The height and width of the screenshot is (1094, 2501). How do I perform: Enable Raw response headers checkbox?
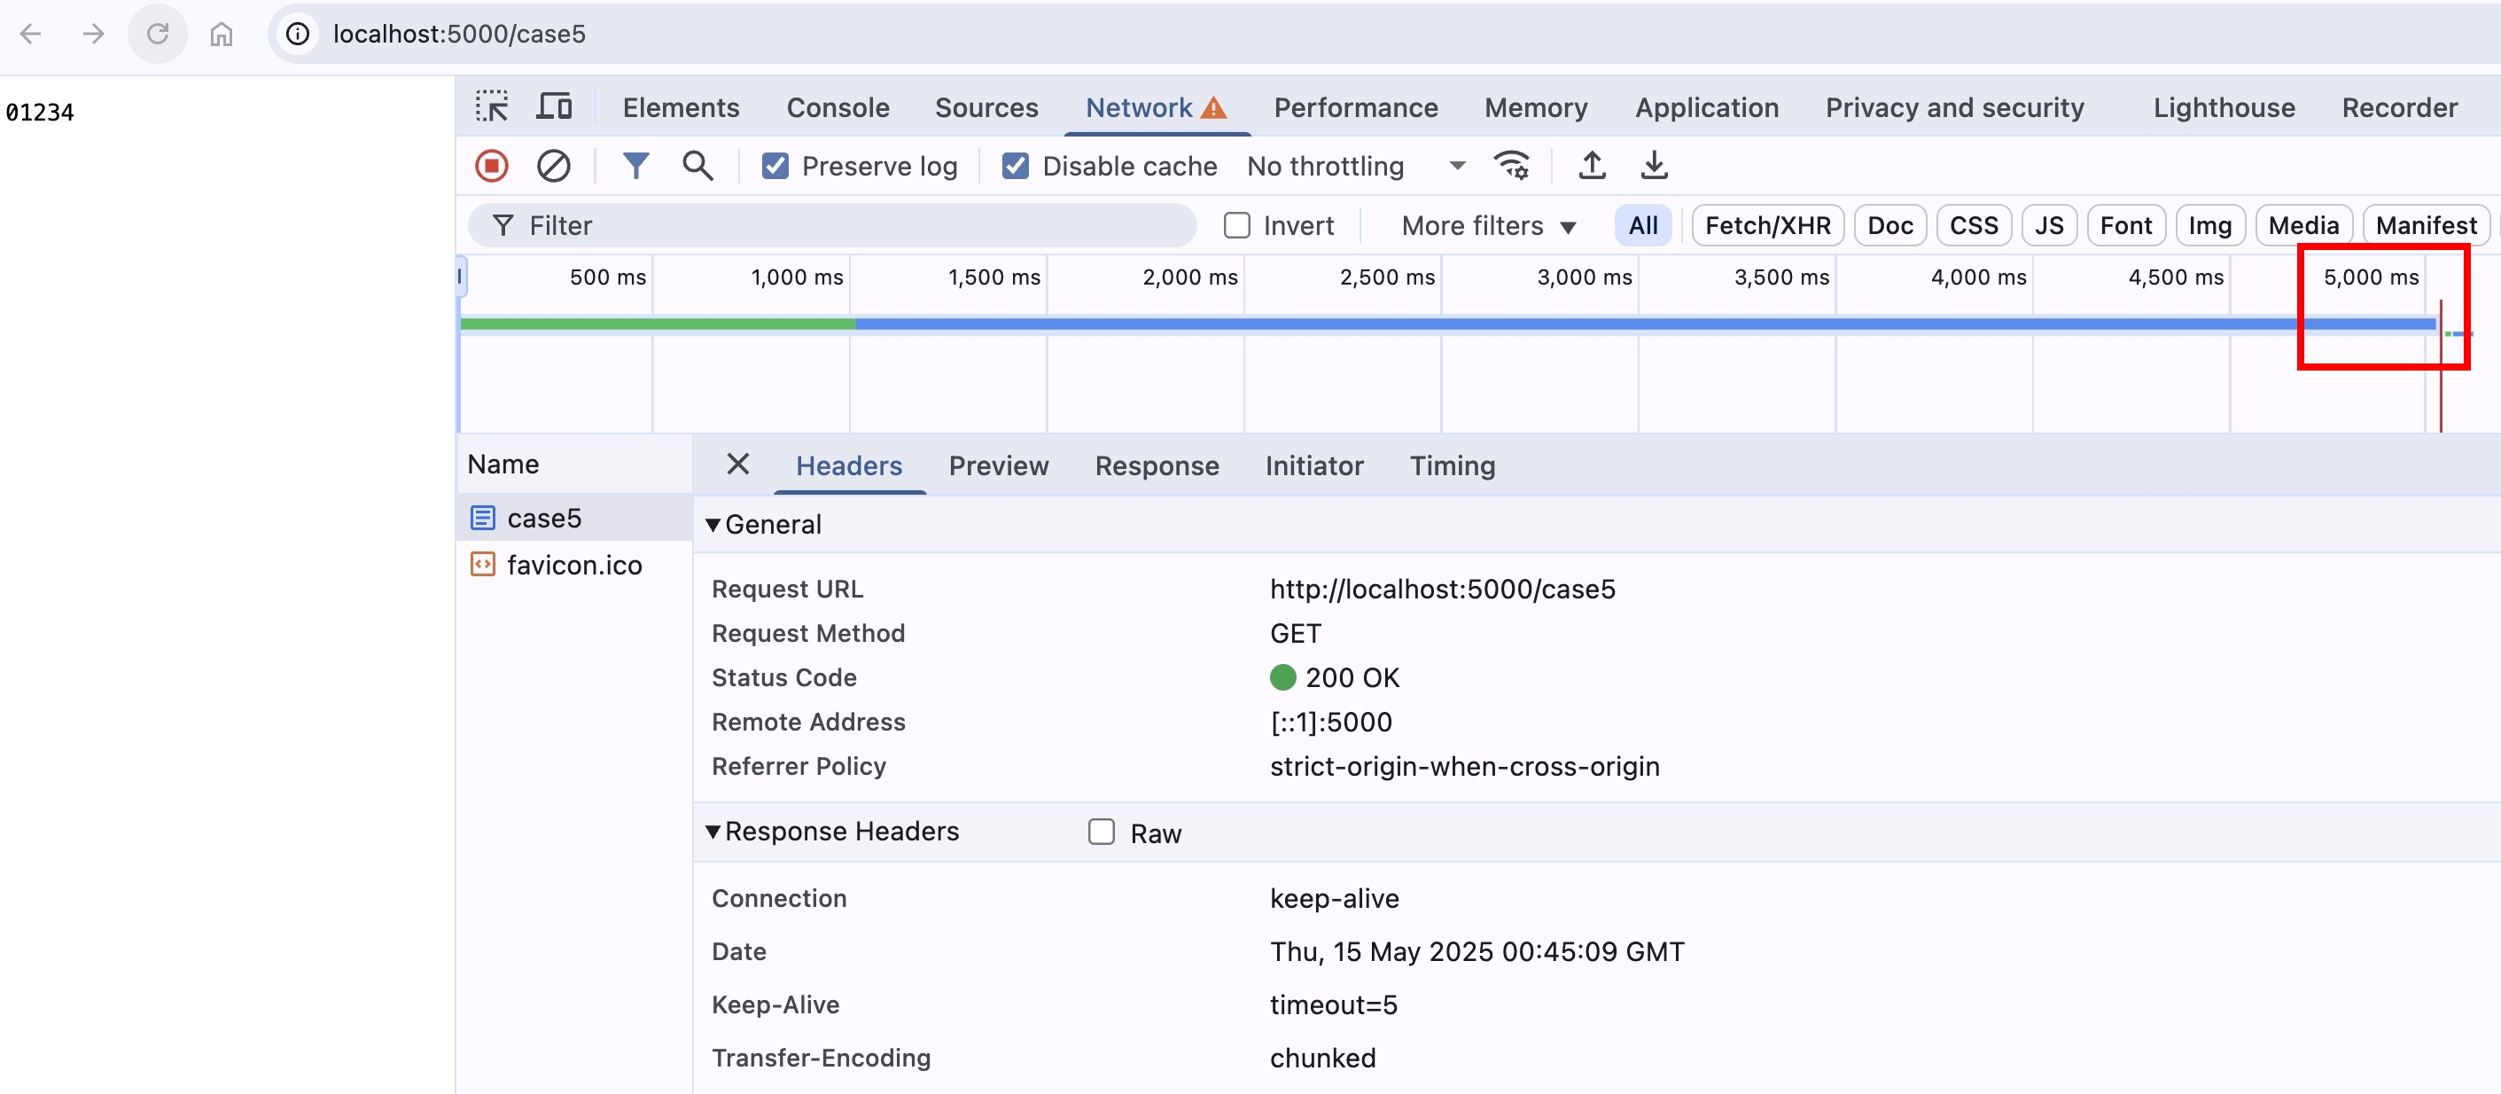[x=1101, y=832]
